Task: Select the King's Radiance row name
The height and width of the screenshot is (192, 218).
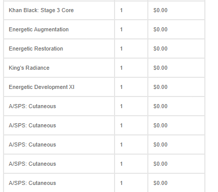Action: coord(29,68)
